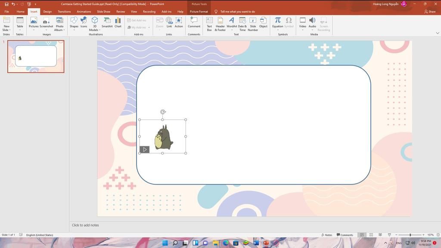This screenshot has height=248, width=441.
Task: Toggle the Notes pane
Action: point(326,235)
